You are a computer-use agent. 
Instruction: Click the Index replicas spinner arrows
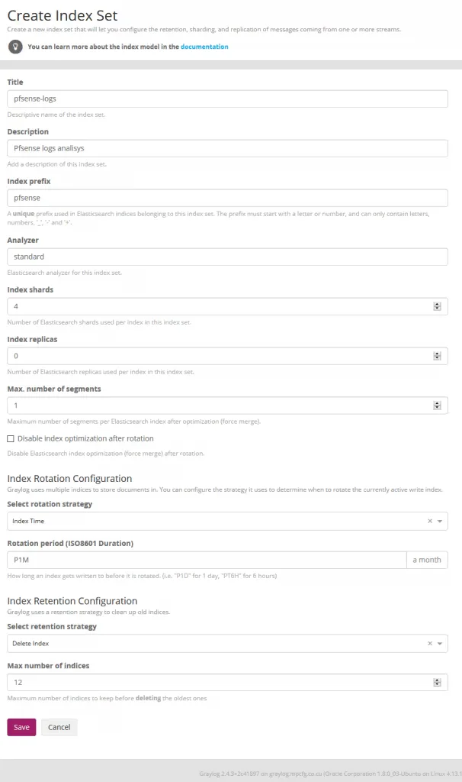(437, 356)
